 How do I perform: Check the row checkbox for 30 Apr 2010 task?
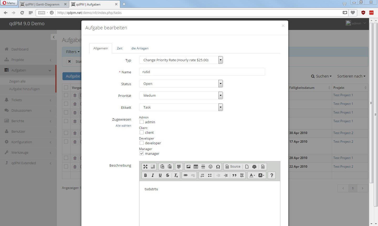(x=66, y=133)
